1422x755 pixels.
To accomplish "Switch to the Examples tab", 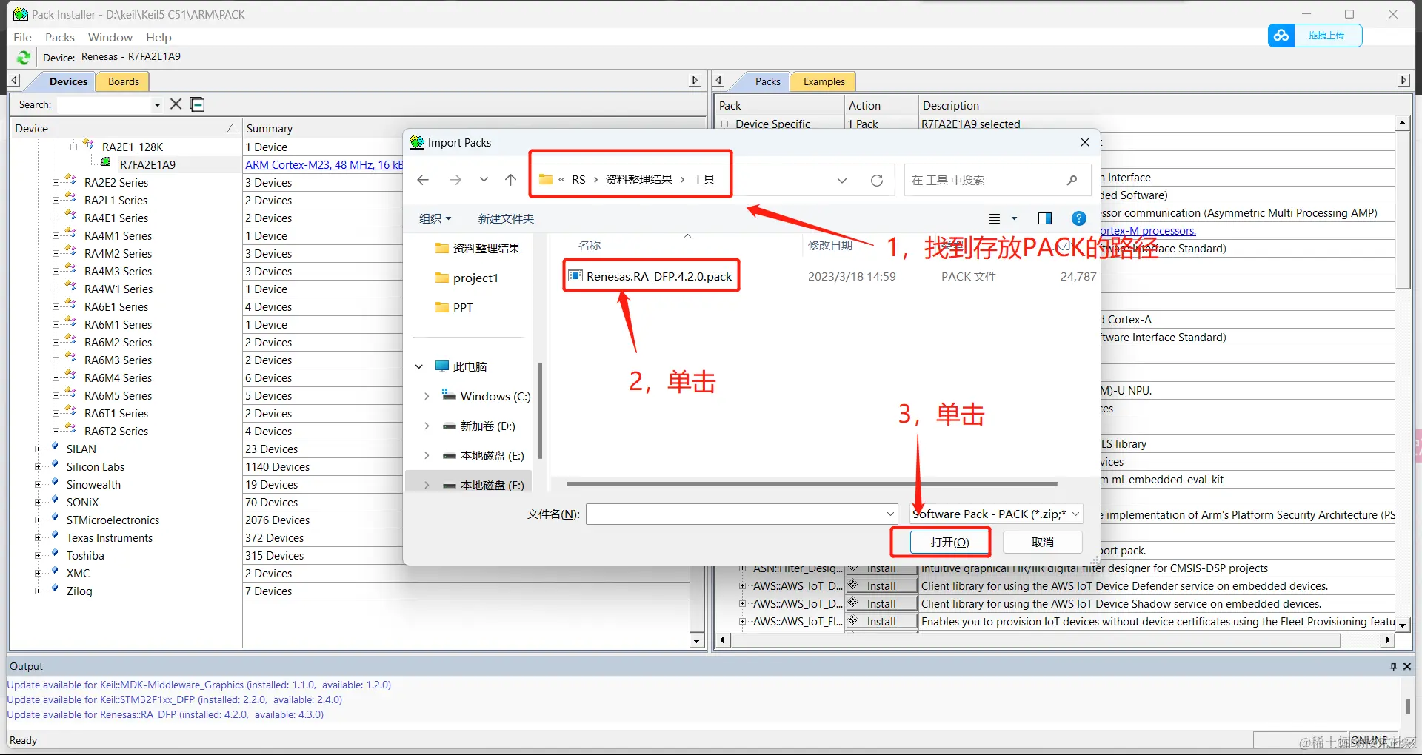I will pyautogui.click(x=824, y=81).
